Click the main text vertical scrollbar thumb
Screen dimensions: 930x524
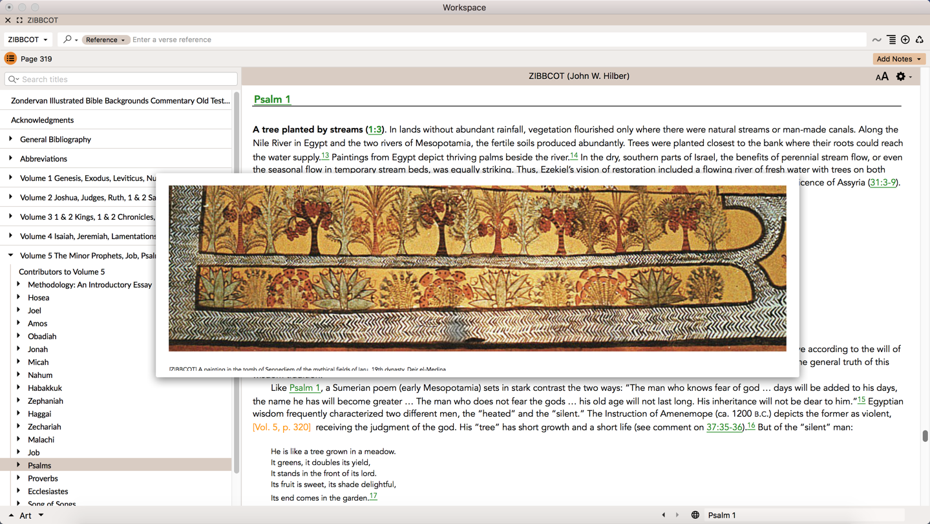click(925, 436)
